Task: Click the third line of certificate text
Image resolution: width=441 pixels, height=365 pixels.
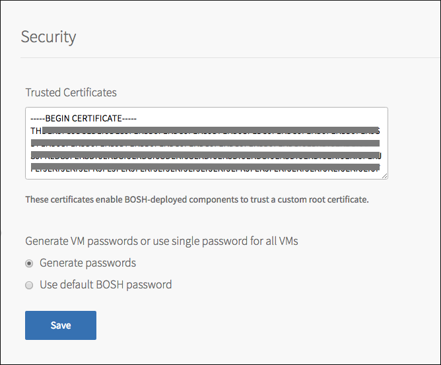Action: pos(205,143)
